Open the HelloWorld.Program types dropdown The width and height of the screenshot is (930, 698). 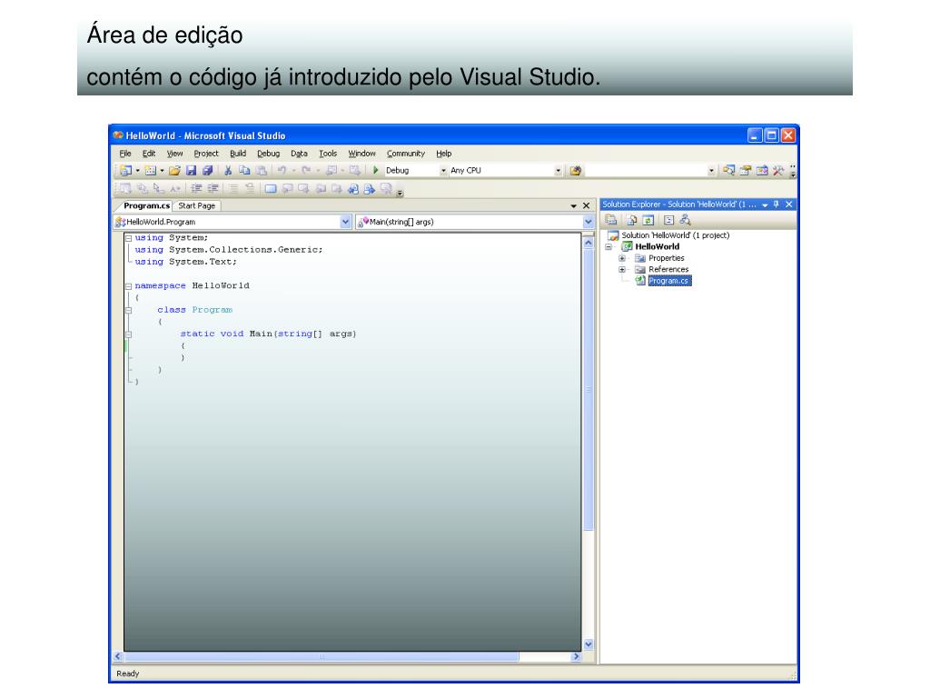346,222
